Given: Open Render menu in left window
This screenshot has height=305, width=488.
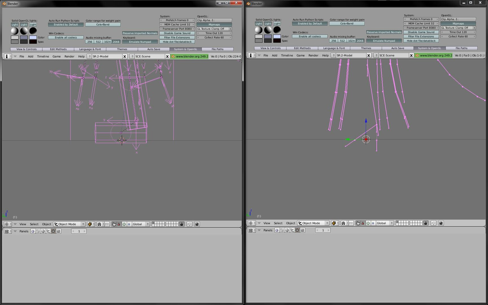Looking at the screenshot, I should coord(69,56).
